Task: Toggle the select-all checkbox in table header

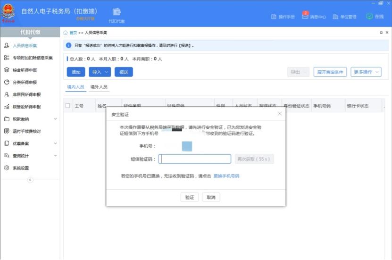Action: [68, 106]
